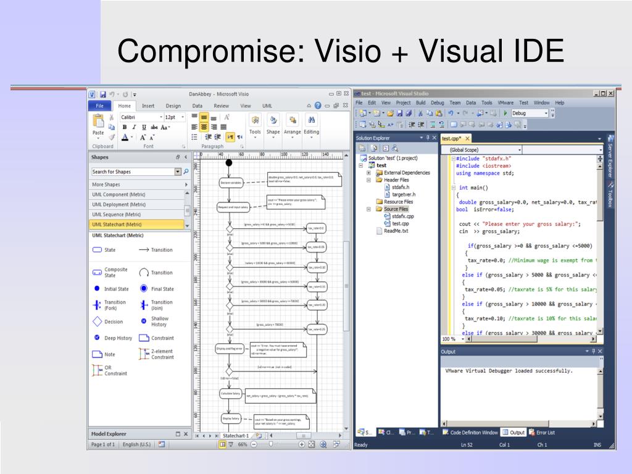Viewport: 632px width, 474px height.
Task: Open the Debug configuration dropdown in Visual Studio
Action: [x=546, y=114]
